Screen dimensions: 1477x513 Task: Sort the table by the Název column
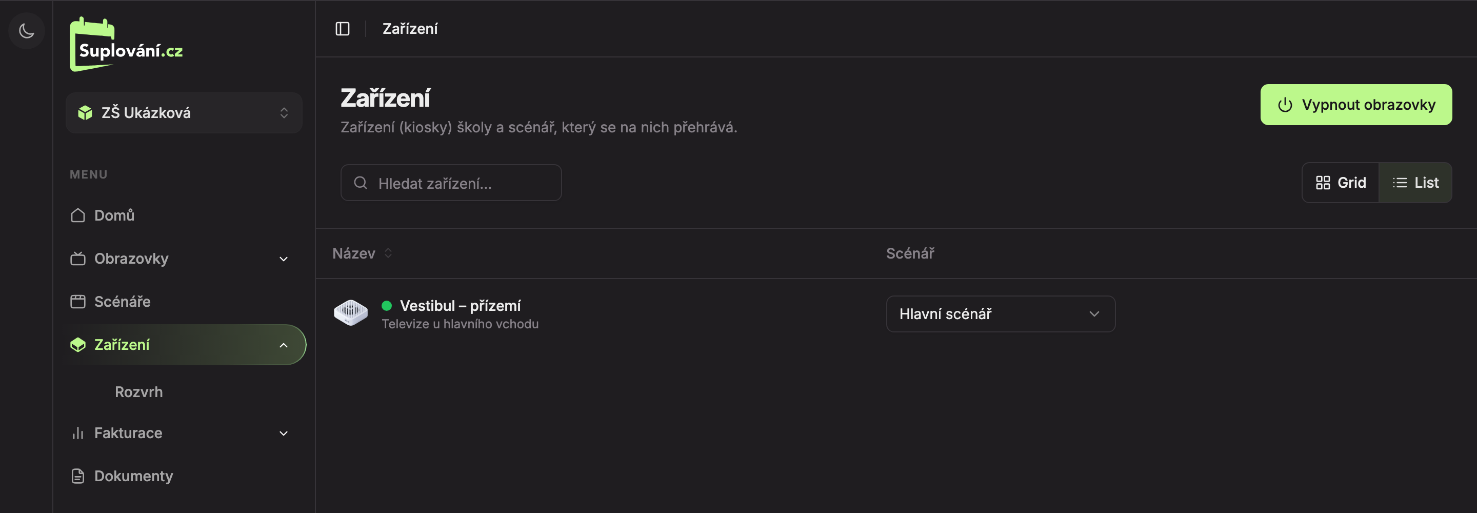tap(363, 253)
